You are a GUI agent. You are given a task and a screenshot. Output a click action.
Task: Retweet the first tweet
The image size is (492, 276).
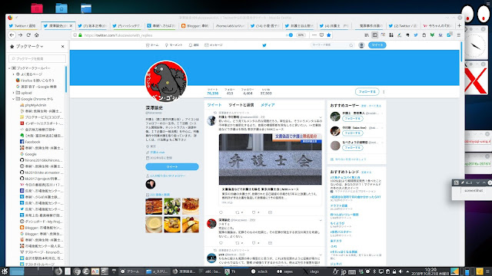(238, 212)
